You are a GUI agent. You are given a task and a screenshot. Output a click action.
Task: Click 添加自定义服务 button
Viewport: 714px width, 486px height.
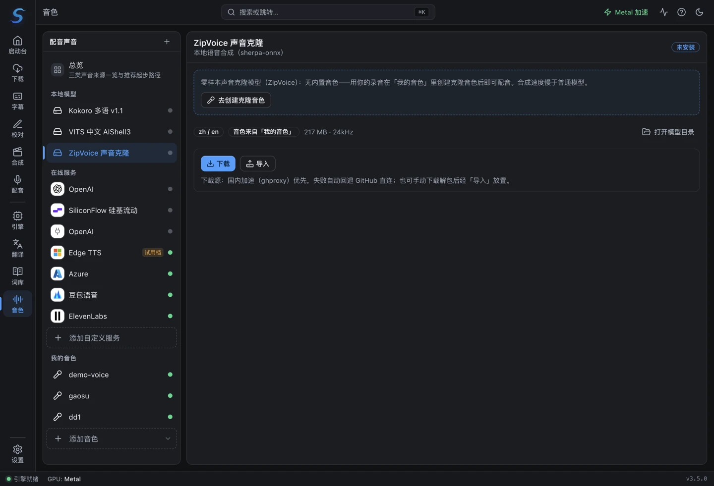tap(112, 338)
